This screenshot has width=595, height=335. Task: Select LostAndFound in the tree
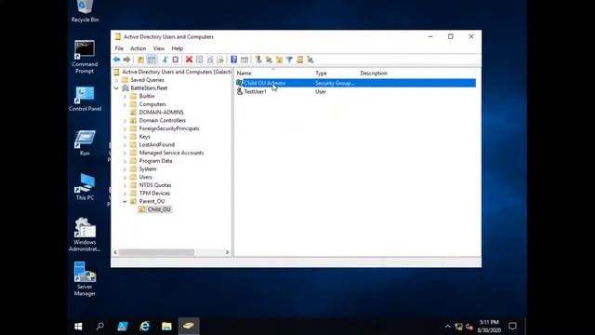point(157,145)
